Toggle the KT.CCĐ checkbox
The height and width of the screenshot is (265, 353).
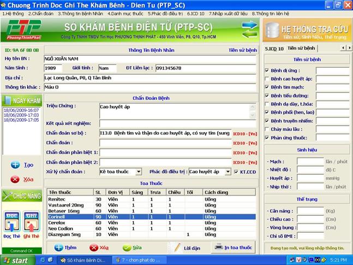coord(236,172)
